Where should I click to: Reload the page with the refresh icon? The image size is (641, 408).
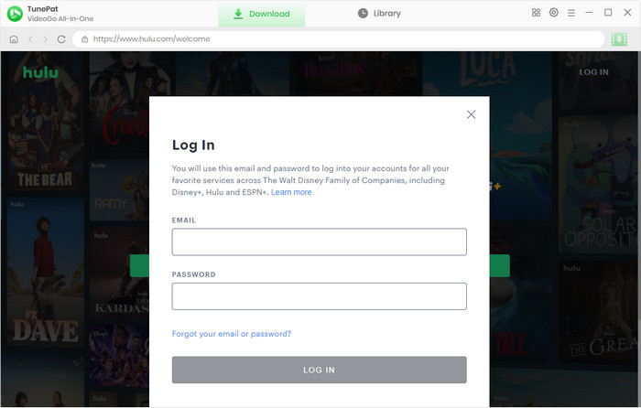click(x=61, y=39)
